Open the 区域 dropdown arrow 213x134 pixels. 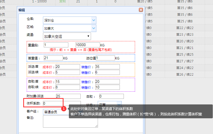[x=94, y=28]
